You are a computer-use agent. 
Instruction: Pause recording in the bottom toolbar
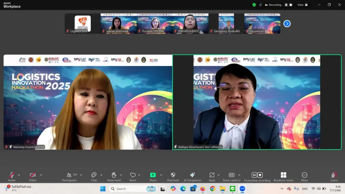coord(254,175)
